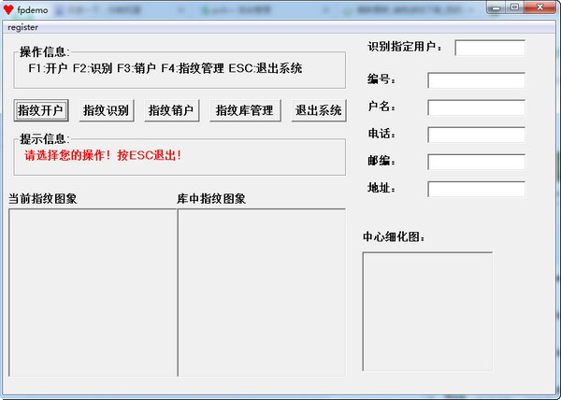Click the 电话 input box
Image resolution: width=561 pixels, height=400 pixels.
(477, 135)
